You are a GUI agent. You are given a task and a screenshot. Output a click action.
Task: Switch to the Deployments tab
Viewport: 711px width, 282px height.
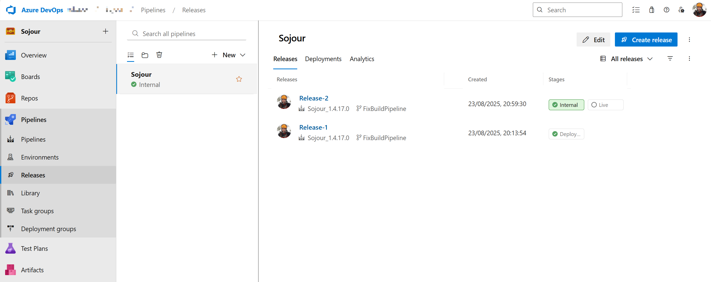coord(323,59)
